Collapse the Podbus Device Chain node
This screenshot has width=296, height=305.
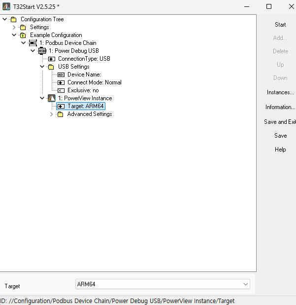23,42
